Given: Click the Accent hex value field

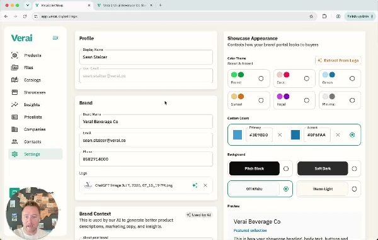Looking at the screenshot, I should 317,135.
